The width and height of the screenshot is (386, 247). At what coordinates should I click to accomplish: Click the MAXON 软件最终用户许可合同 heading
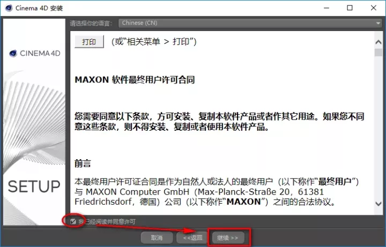[x=135, y=80]
